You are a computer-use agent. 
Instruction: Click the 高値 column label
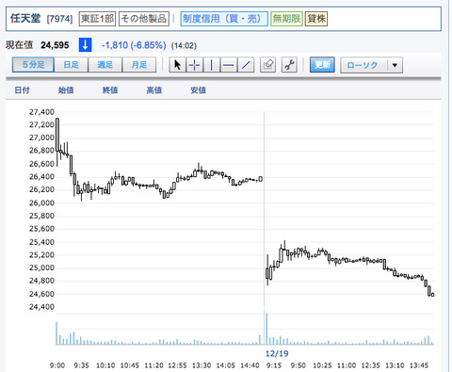click(154, 90)
